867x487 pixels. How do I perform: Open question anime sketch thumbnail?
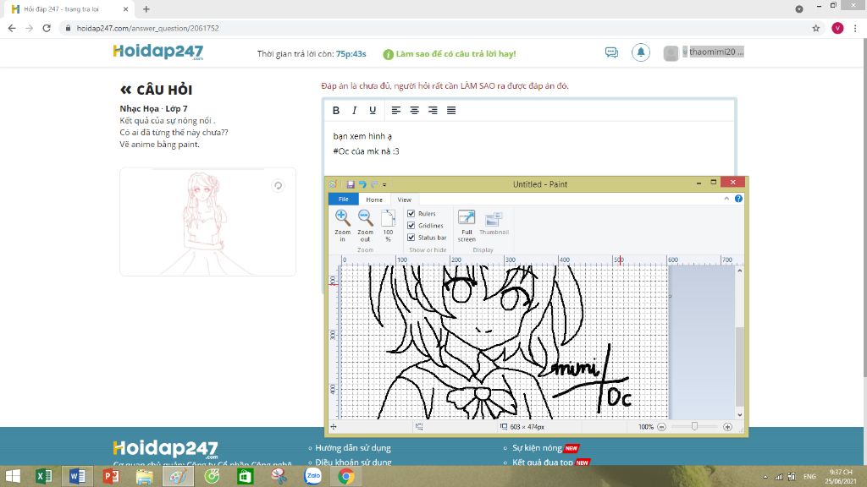(208, 222)
